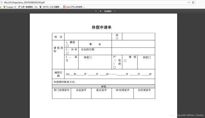Viewport: 205px width, 118px height.
Task: Click the 休假期间联系方式 row
Action: (x=103, y=82)
